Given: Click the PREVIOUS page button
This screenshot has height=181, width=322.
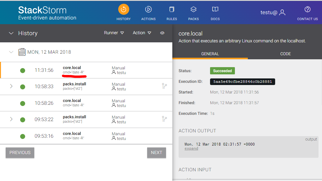Looking at the screenshot, I should [20, 152].
